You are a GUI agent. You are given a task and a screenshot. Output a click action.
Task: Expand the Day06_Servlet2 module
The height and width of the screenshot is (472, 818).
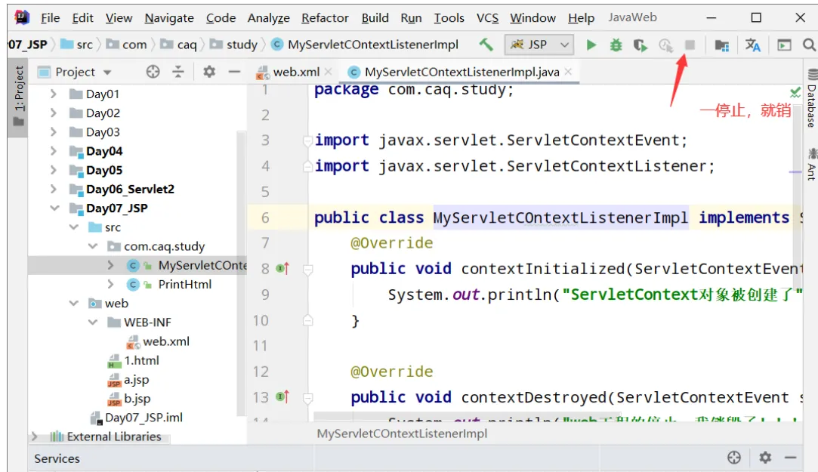point(53,189)
